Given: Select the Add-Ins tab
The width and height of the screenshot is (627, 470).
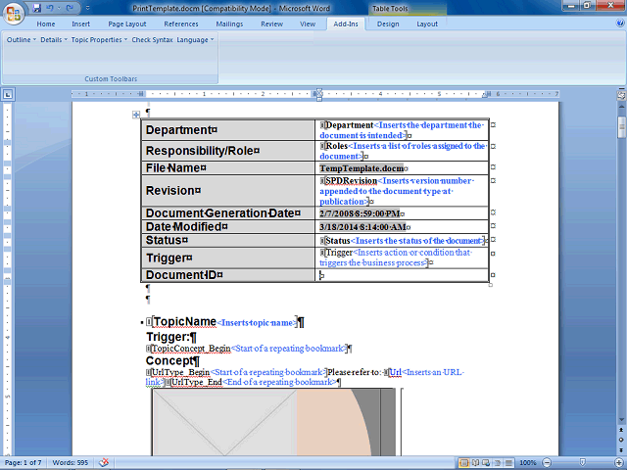Looking at the screenshot, I should 346,23.
